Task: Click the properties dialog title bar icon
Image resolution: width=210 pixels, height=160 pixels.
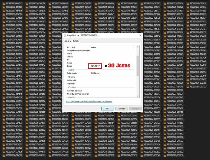Action: tap(66, 36)
